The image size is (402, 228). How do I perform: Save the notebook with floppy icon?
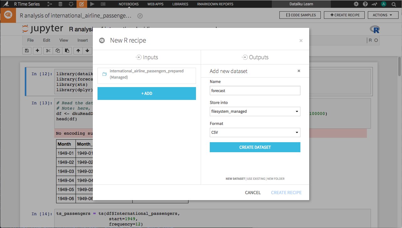(27, 50)
